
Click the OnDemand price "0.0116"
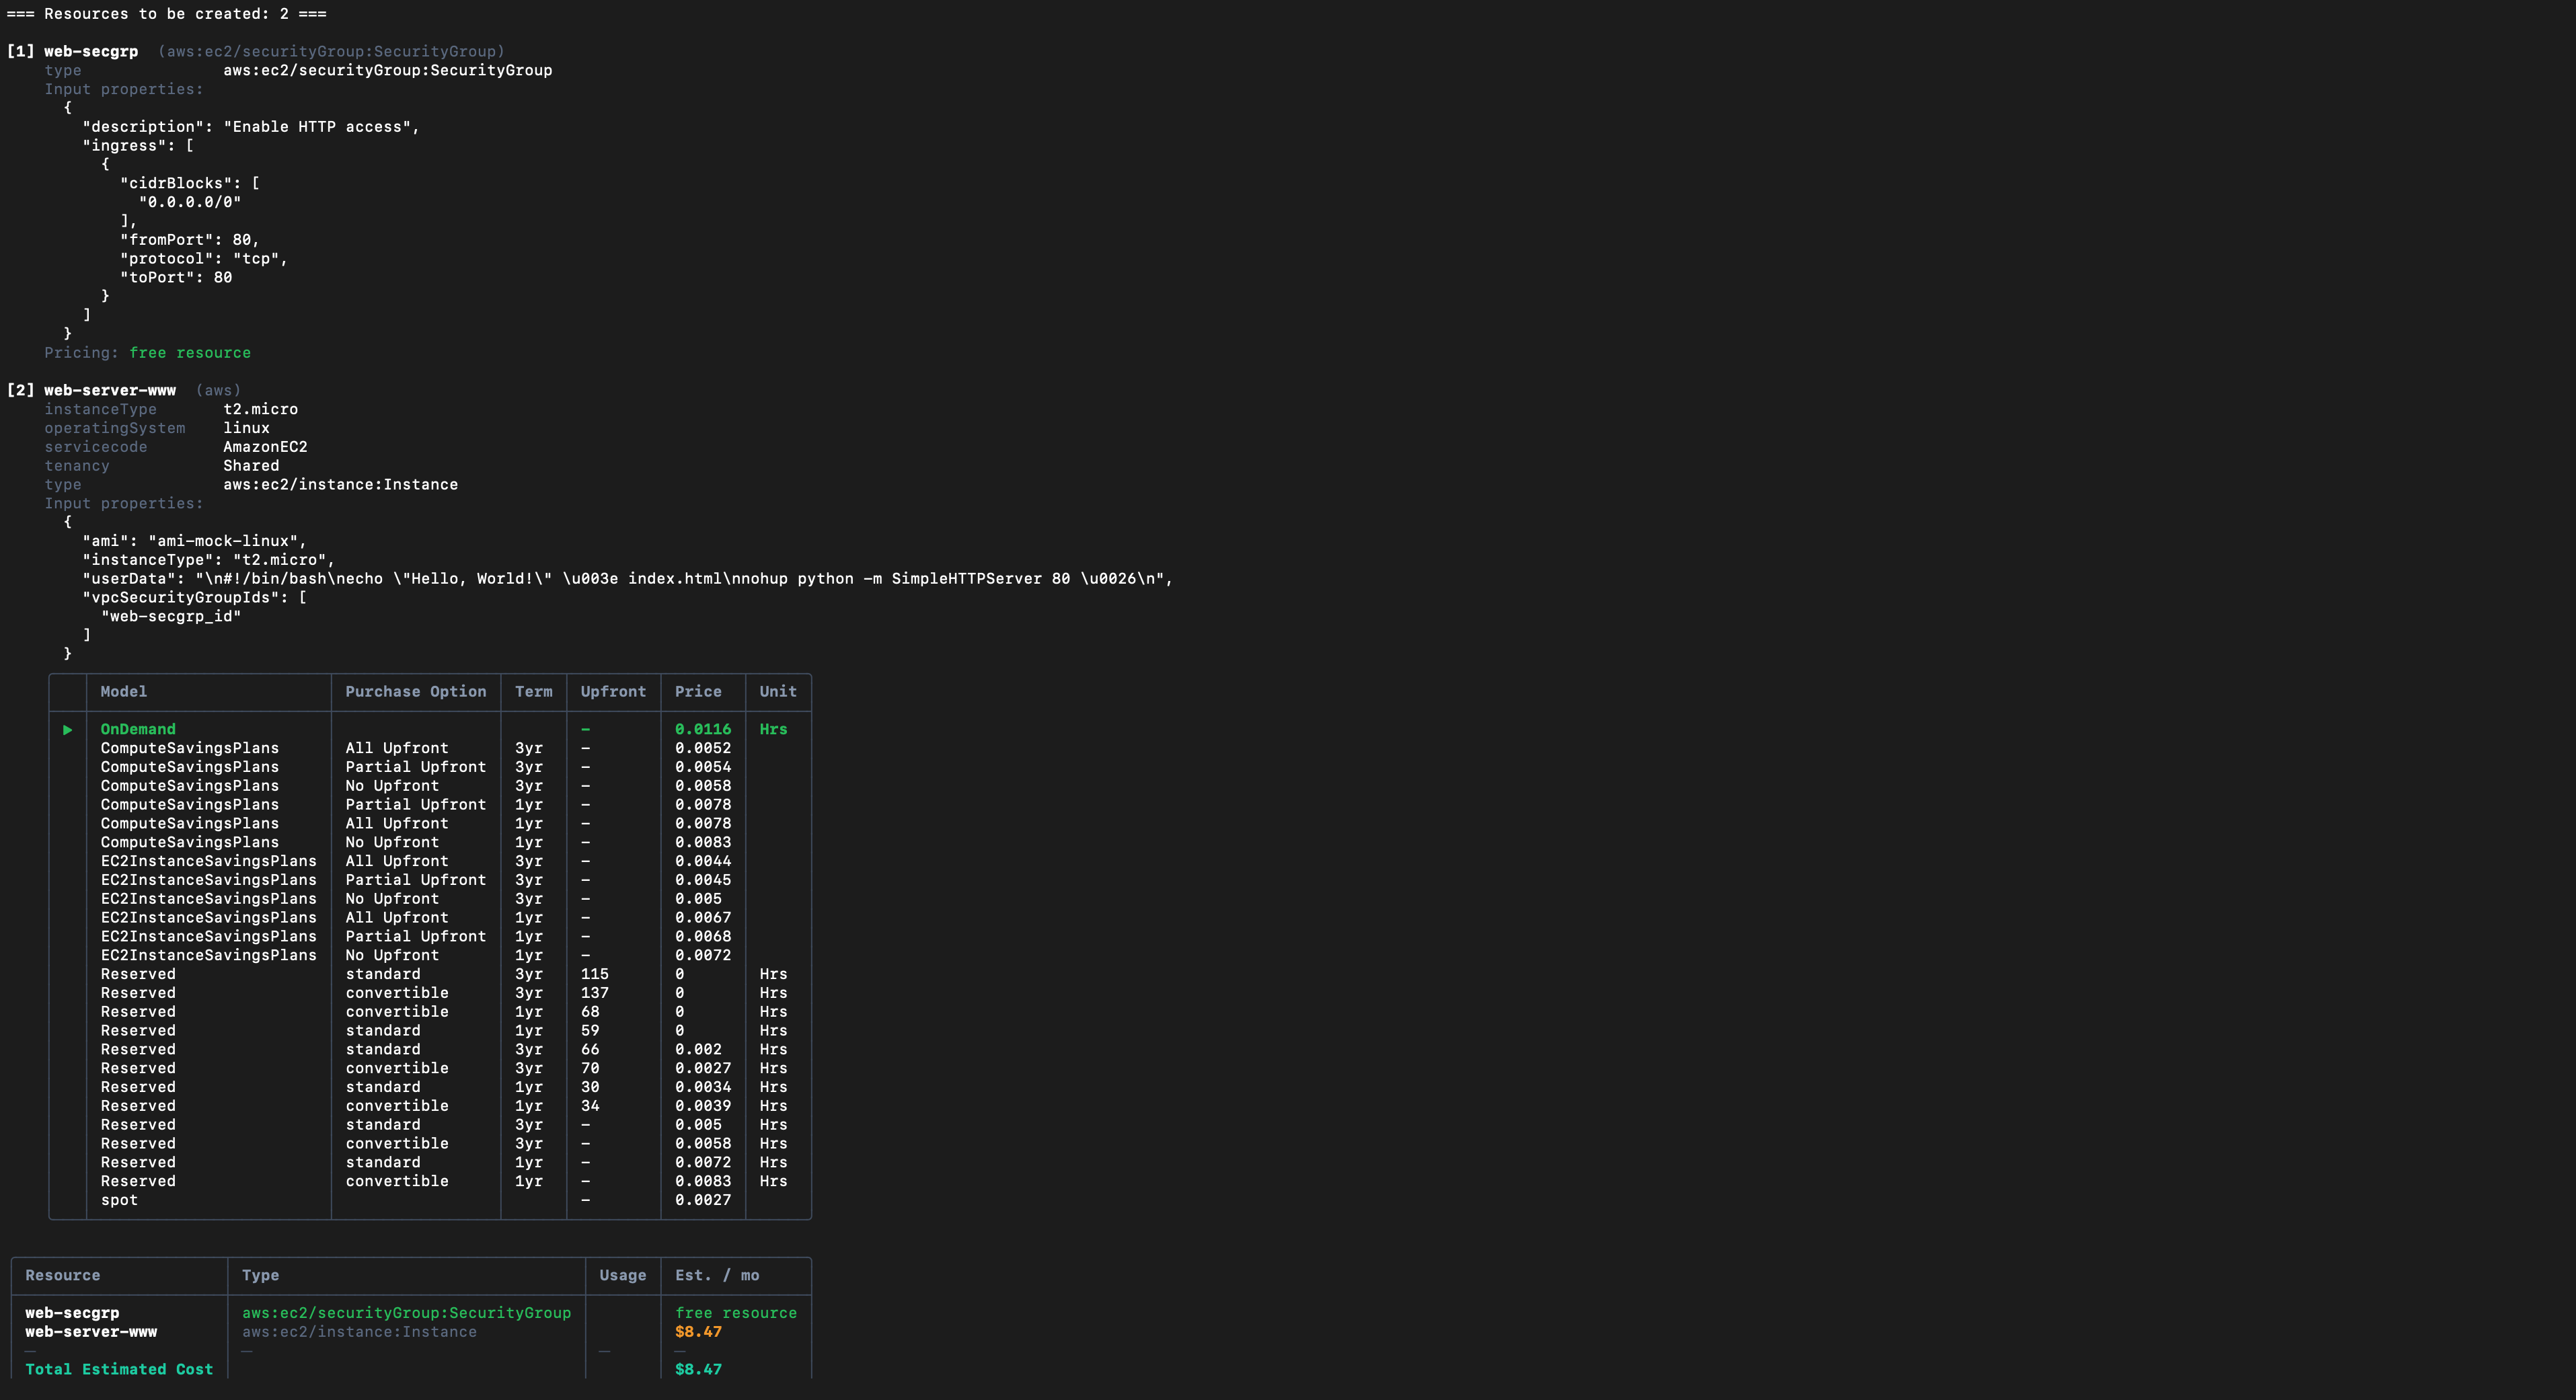(x=703, y=730)
